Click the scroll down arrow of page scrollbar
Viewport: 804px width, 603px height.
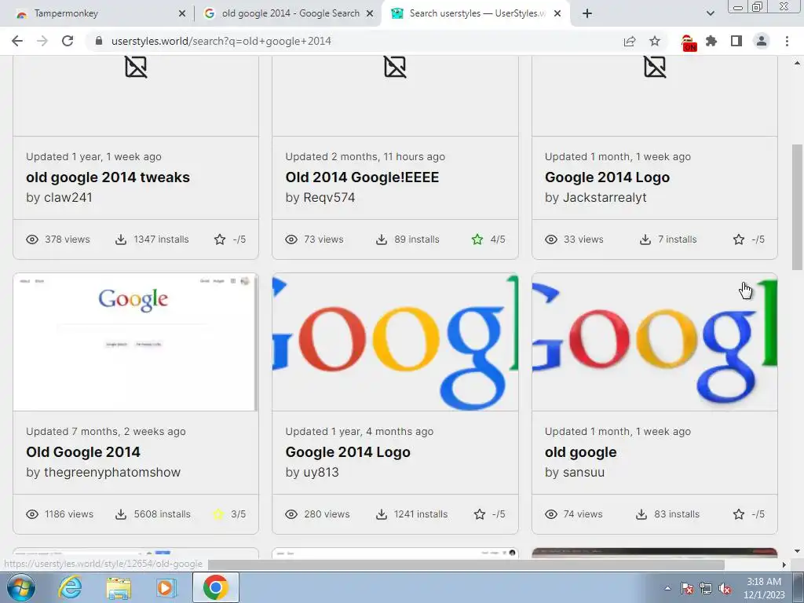pyautogui.click(x=797, y=552)
